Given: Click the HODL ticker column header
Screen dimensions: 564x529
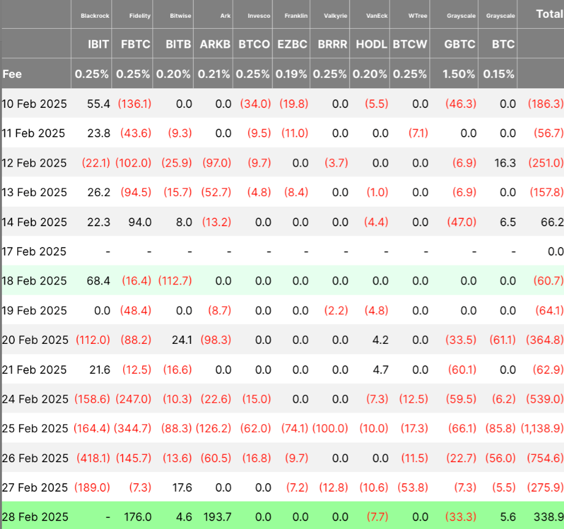Looking at the screenshot, I should pyautogui.click(x=371, y=44).
